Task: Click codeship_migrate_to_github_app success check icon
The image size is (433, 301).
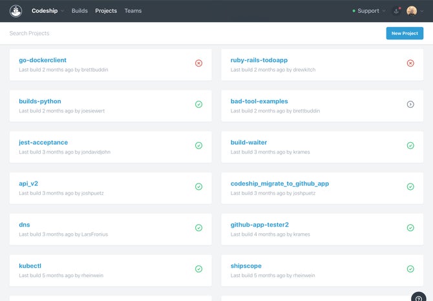Action: (410, 187)
